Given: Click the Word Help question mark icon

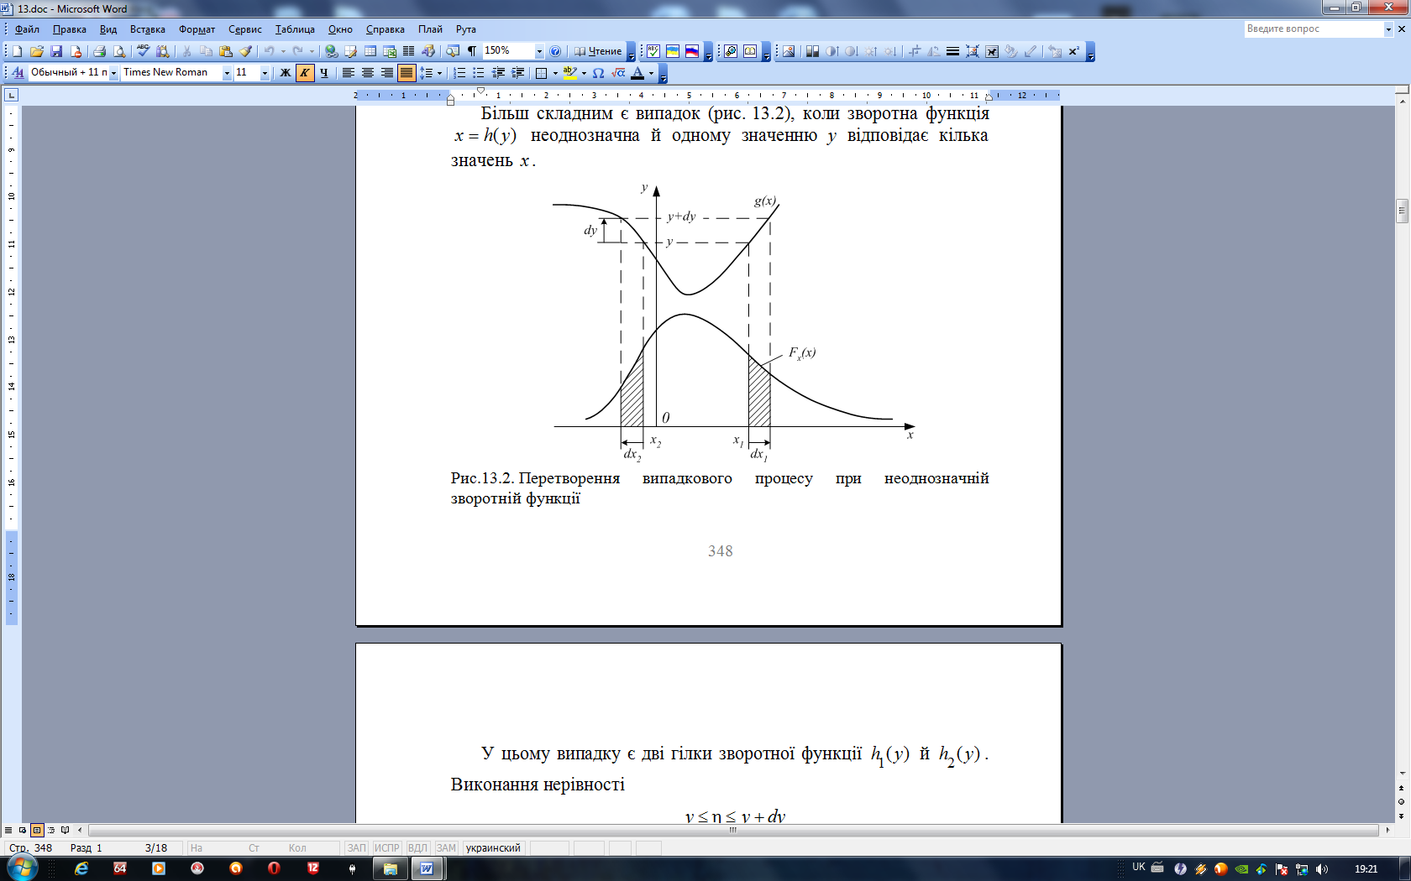Looking at the screenshot, I should point(555,51).
